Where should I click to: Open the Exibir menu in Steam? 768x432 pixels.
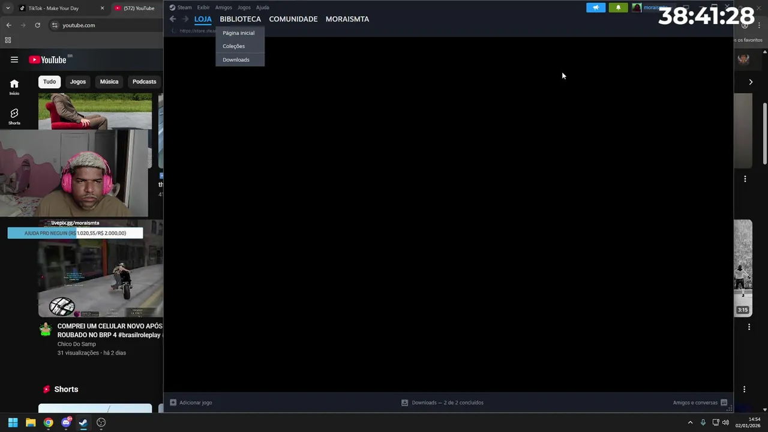(203, 7)
